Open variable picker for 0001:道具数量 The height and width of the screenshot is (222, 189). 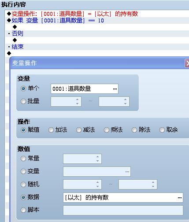pos(115,89)
